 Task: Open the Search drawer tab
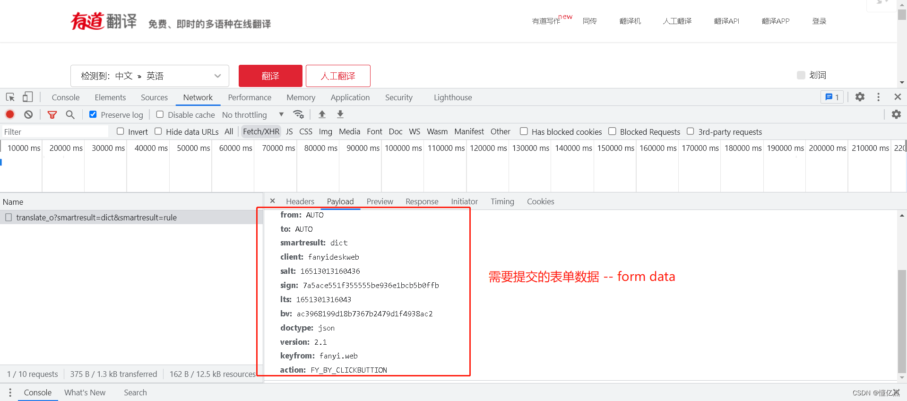click(x=135, y=392)
